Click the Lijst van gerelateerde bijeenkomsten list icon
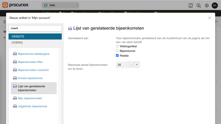 pyautogui.click(x=15, y=86)
